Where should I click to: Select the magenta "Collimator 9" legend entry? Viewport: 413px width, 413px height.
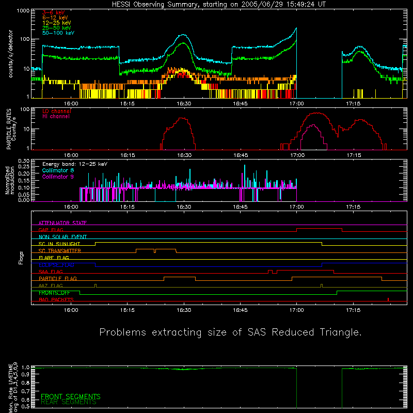pyautogui.click(x=58, y=177)
